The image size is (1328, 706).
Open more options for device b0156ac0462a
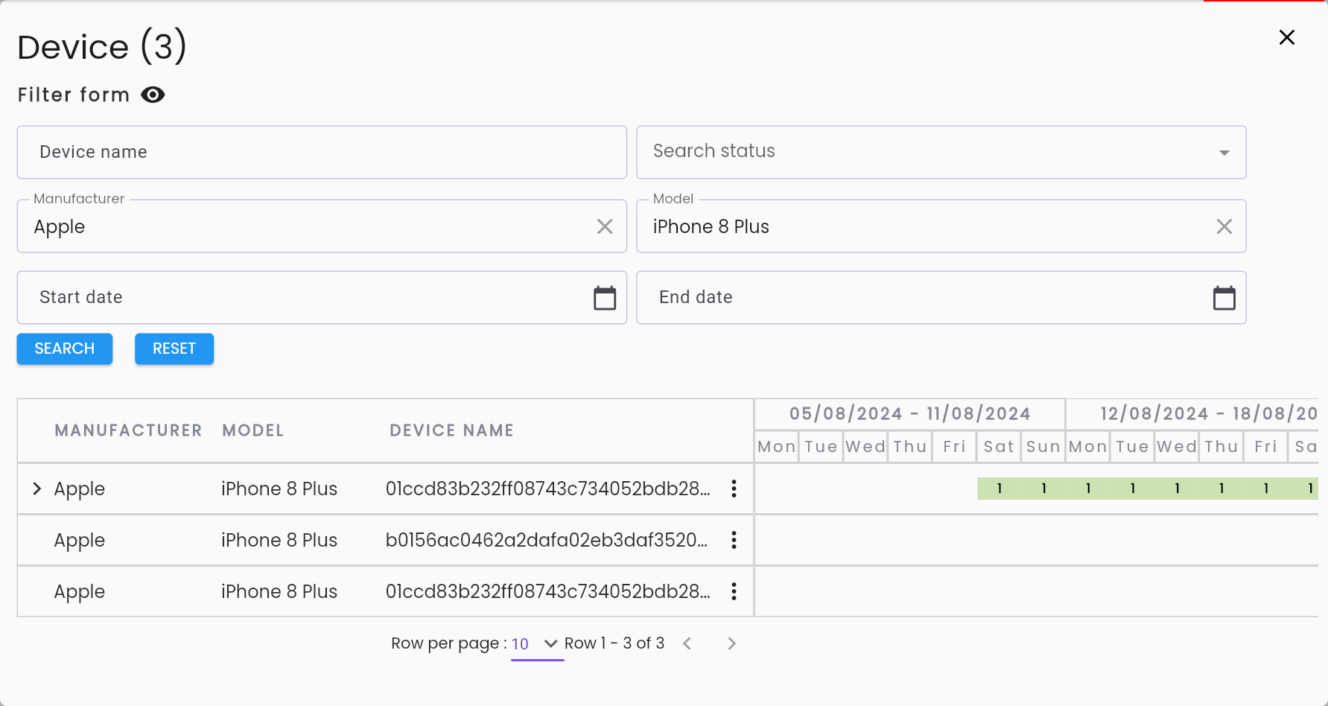[734, 540]
